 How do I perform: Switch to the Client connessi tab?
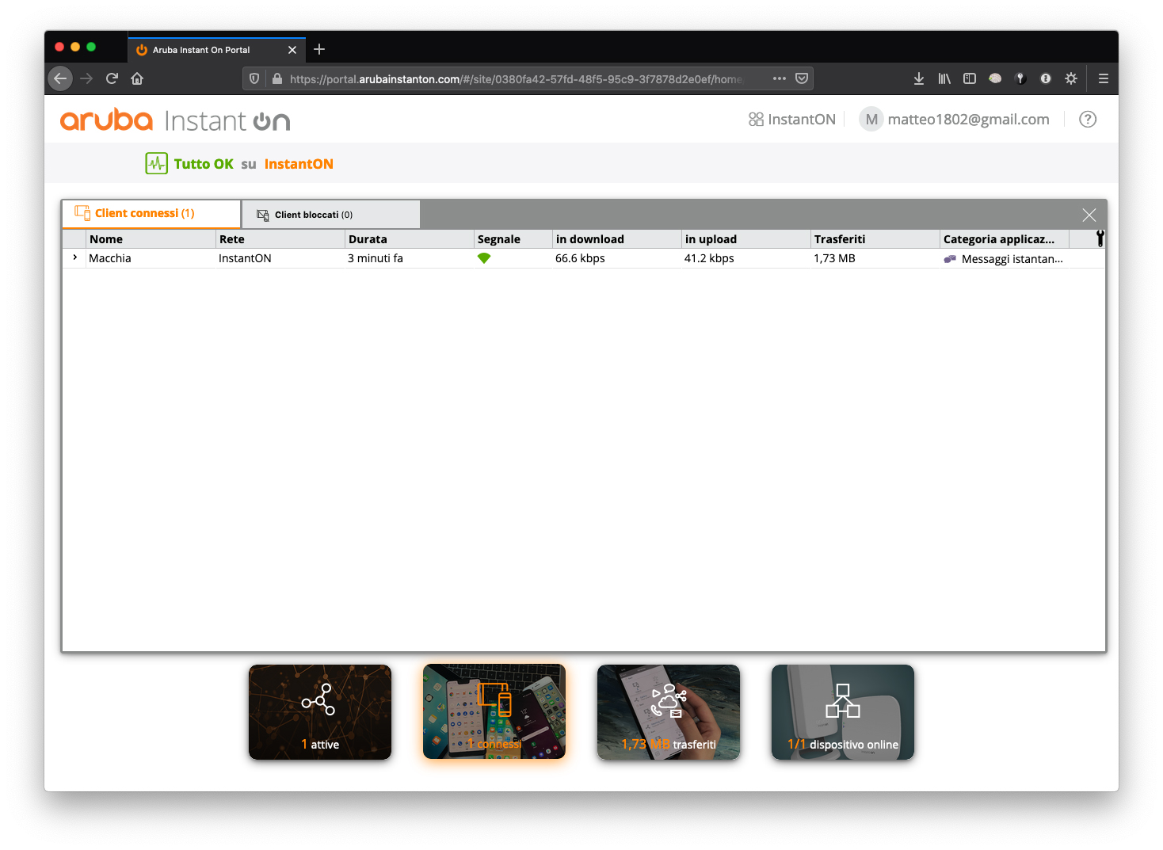151,214
